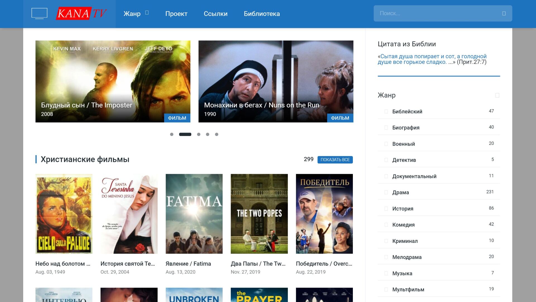Image resolution: width=536 pixels, height=302 pixels.
Task: Select the Детектив genre icon
Action: [386, 160]
